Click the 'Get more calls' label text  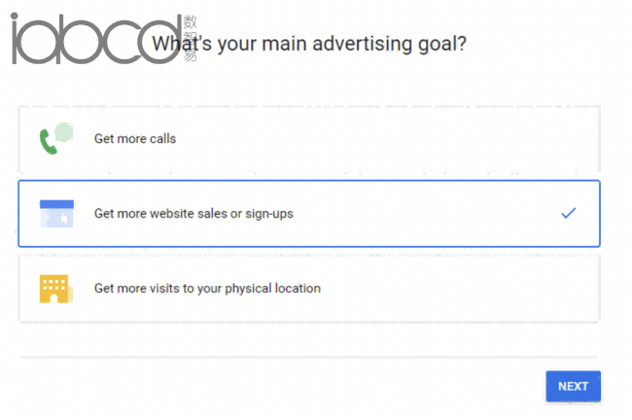coord(135,139)
